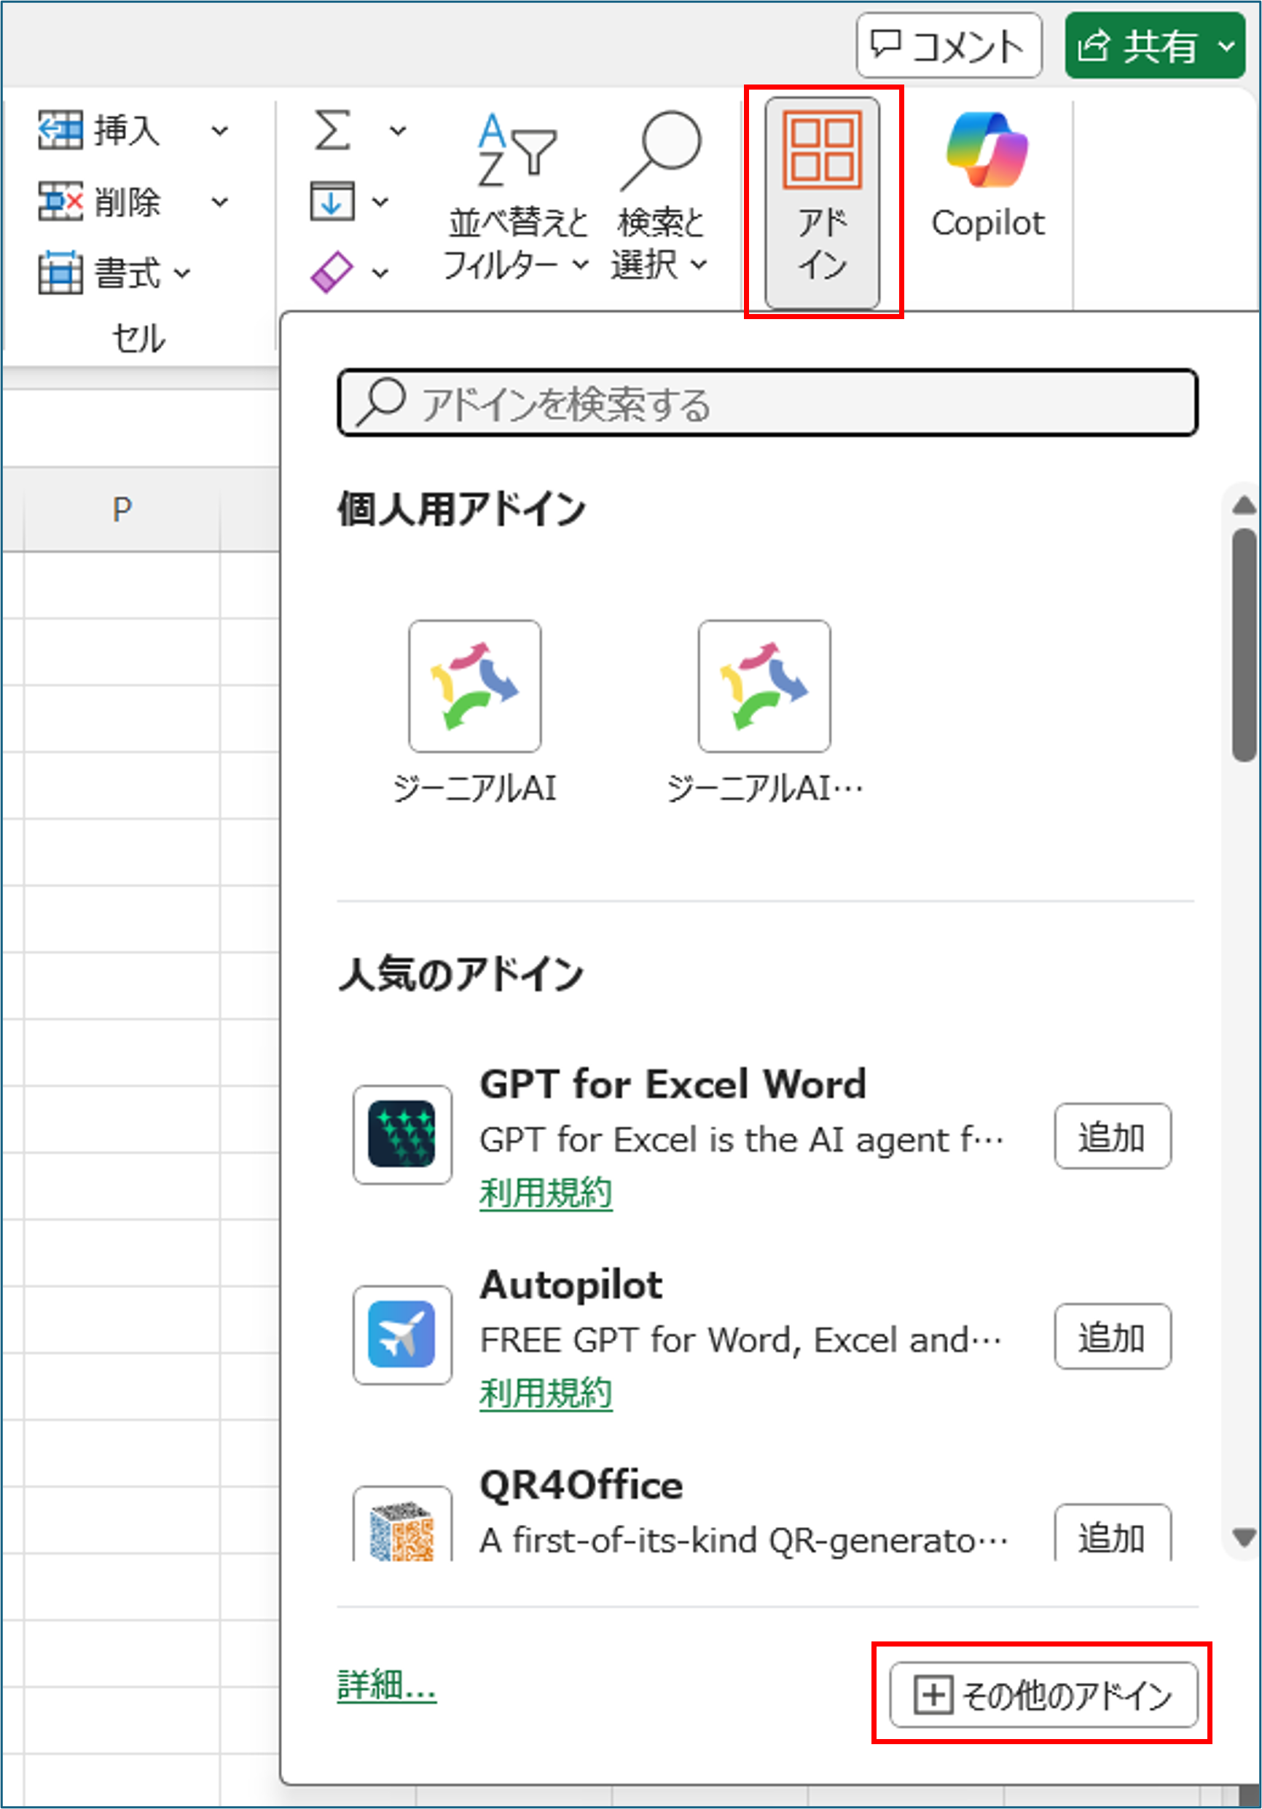Open 利用規約 link under GPT for Excel

click(546, 1192)
